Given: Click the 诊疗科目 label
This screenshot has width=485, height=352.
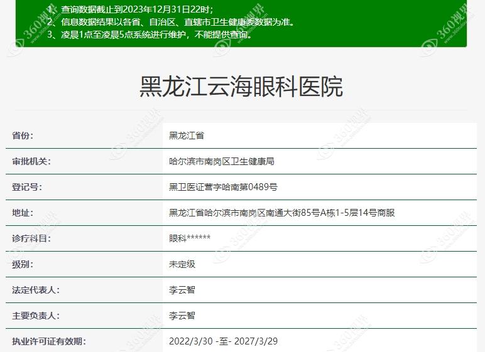Looking at the screenshot, I should [x=31, y=238].
